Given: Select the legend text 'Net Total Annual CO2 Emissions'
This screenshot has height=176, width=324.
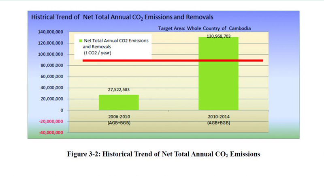Looking at the screenshot, I should (x=117, y=41).
